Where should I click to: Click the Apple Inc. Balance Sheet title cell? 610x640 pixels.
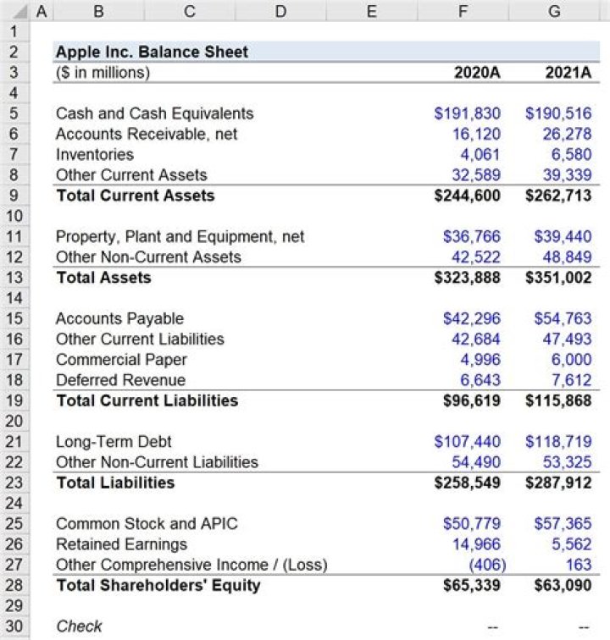[x=152, y=52]
